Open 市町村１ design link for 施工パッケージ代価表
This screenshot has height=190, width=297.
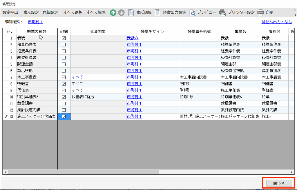click(135, 116)
